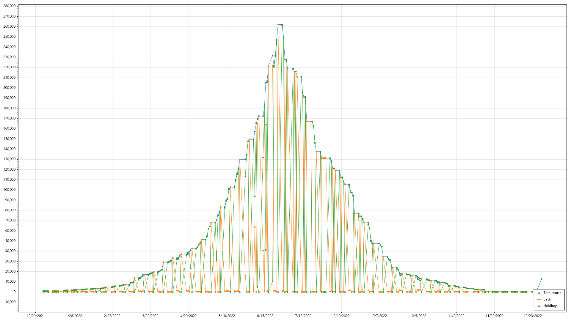Image resolution: width=571 pixels, height=321 pixels.
Task: Click the 7/13/2022 date axis label
Action: 303,316
